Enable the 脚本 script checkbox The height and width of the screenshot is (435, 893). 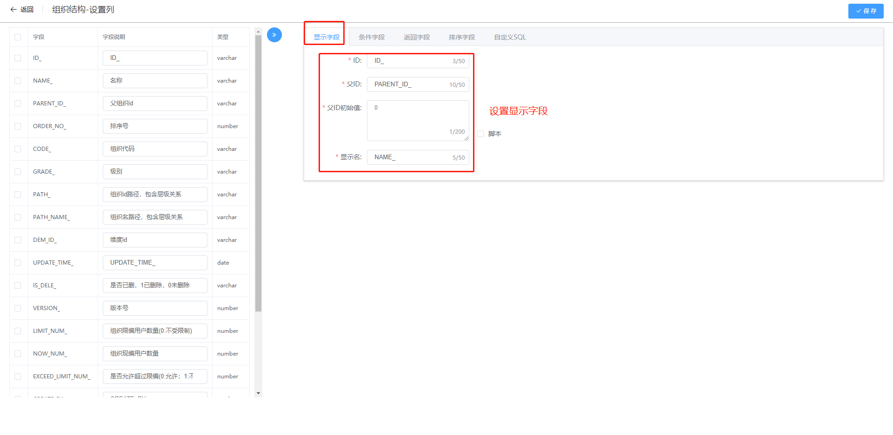(480, 134)
